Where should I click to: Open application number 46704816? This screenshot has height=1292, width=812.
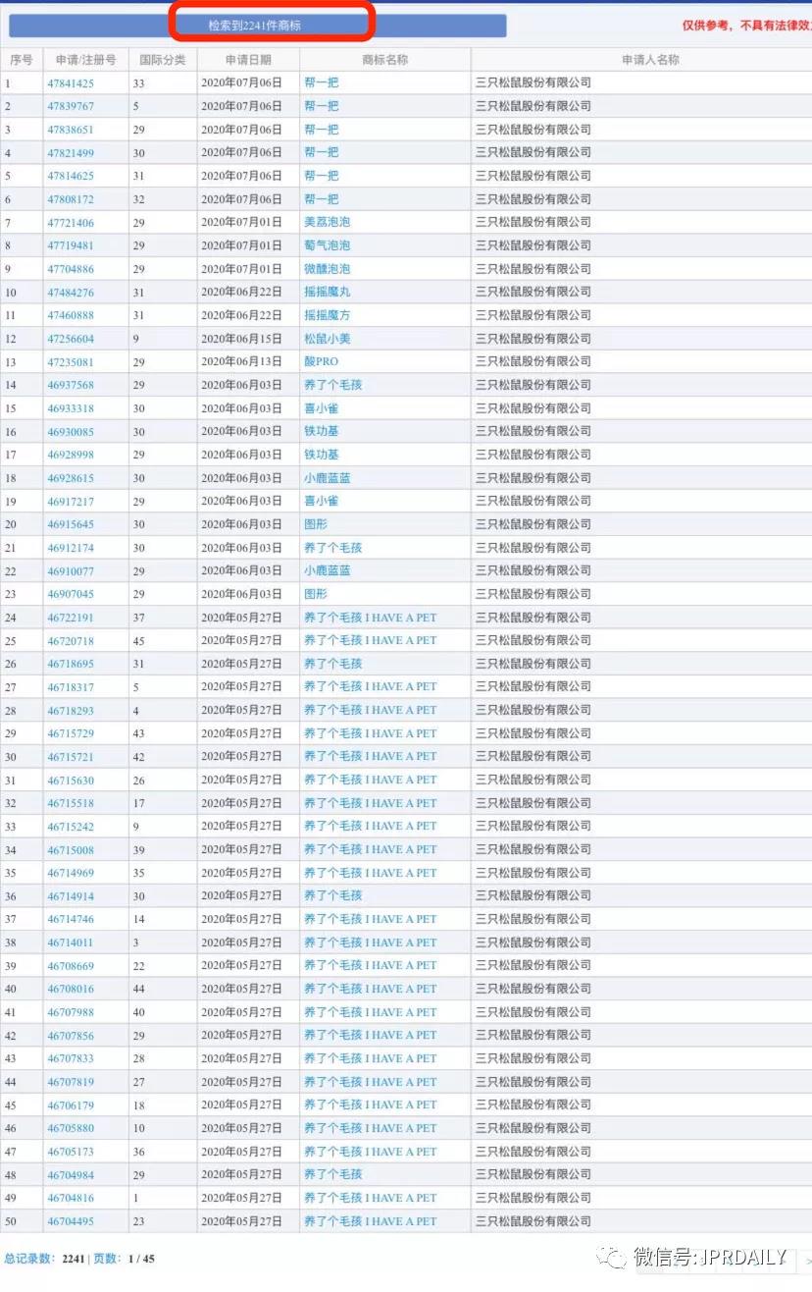tap(71, 1199)
